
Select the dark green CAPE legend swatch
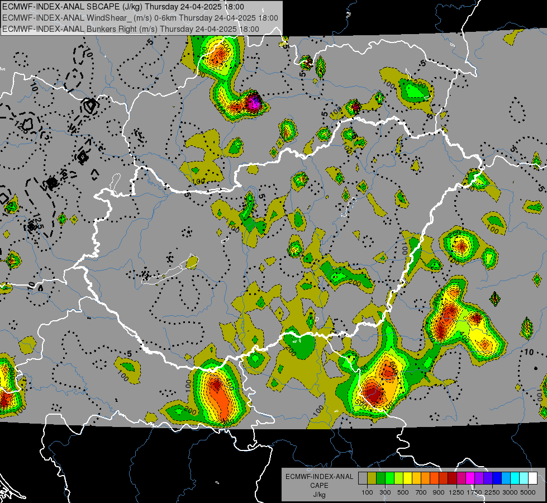[x=381, y=478]
